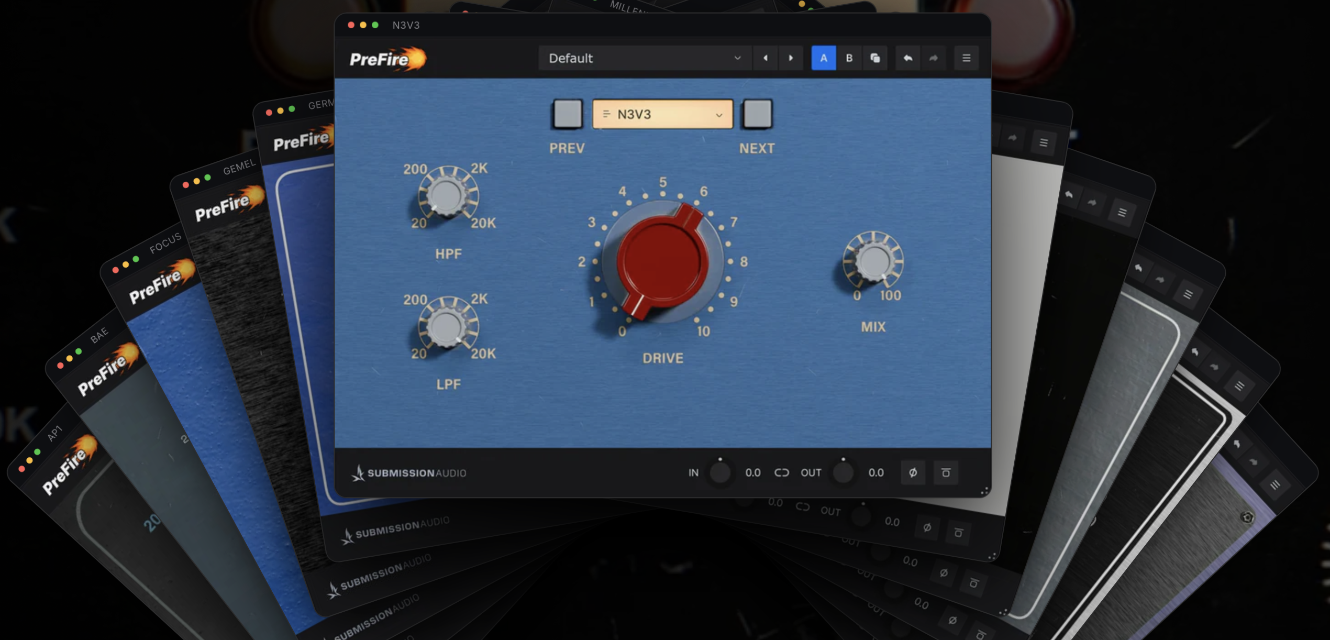The width and height of the screenshot is (1330, 640).
Task: Click the FOCUS window title
Action: tap(165, 243)
